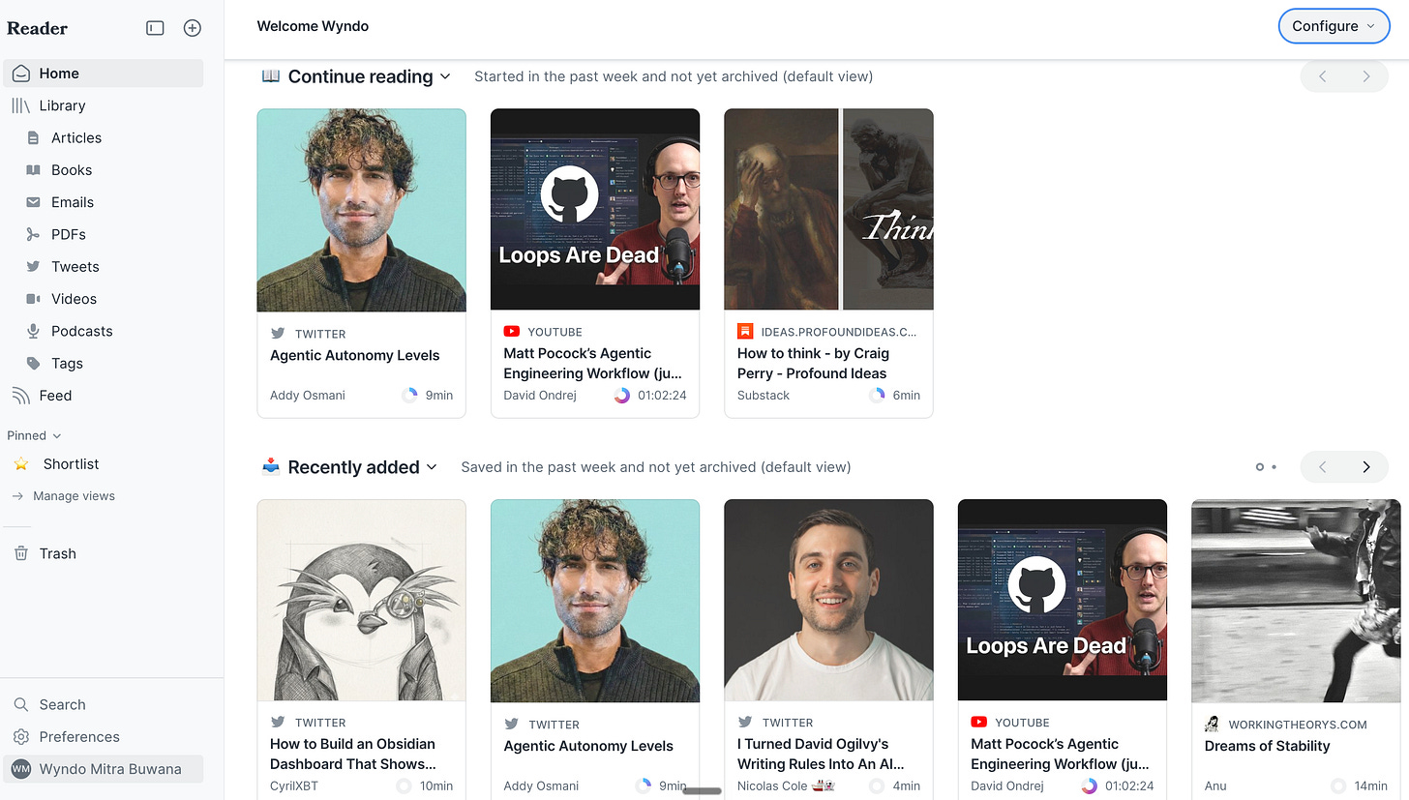Click the 01:02:24 progress ring in Continue reading
Screen dimensions: 1409x800
click(x=621, y=395)
